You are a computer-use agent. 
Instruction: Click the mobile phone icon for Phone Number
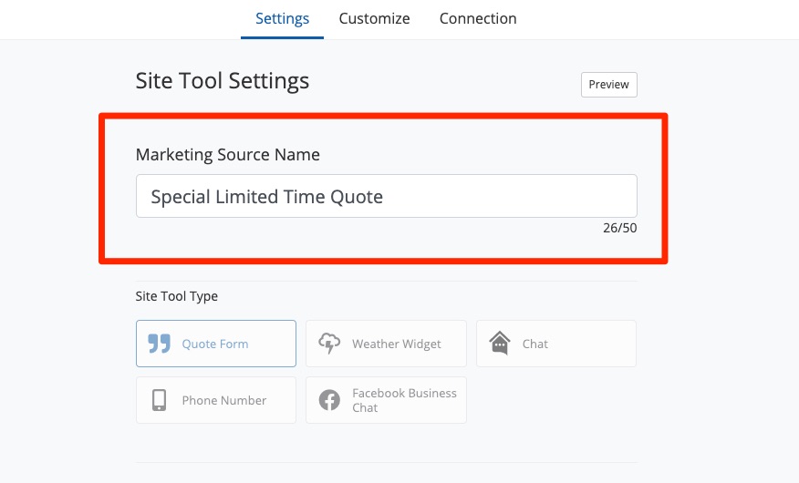[160, 400]
